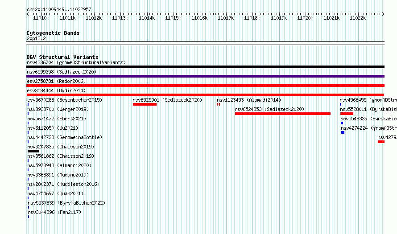Click the nsv4336704 gnomAD variant label

tap(76, 62)
